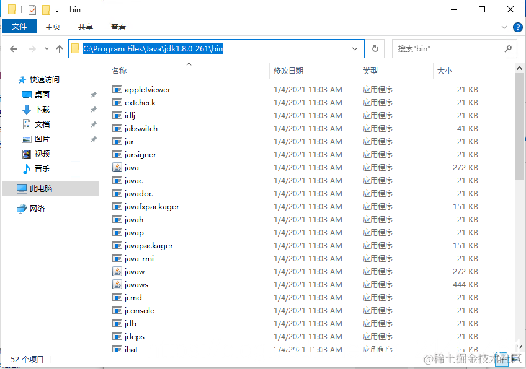Expand the ribbon with the chevron arrow
526x369 pixels.
coord(503,27)
